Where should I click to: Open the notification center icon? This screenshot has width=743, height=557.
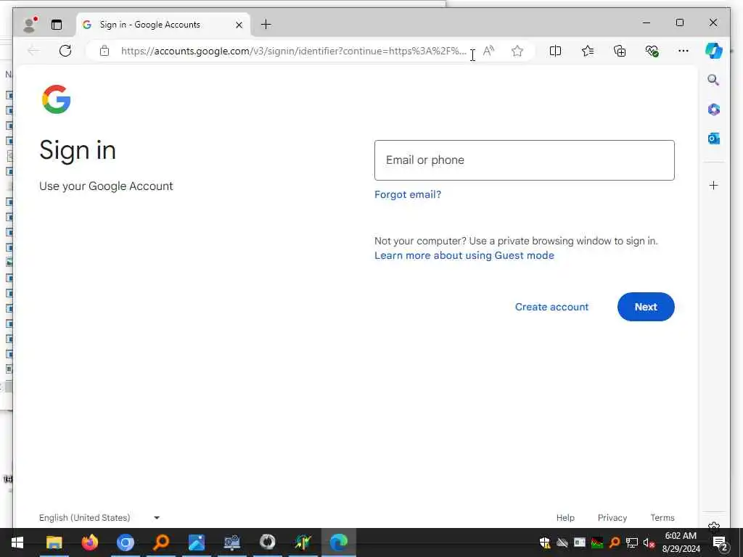(721, 542)
